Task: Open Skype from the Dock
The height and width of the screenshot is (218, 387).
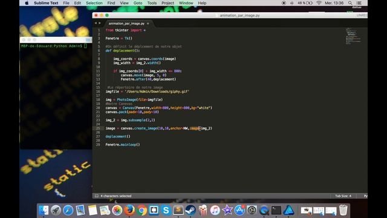Action: (166, 210)
